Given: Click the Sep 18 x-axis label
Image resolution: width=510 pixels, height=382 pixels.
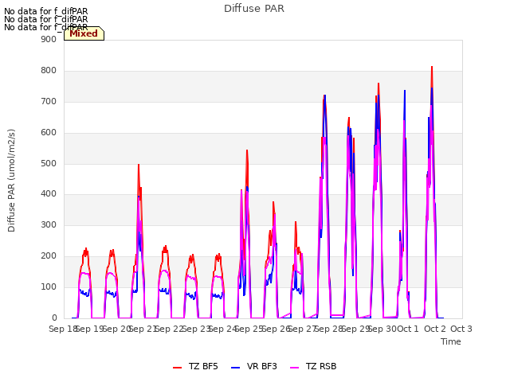Looking at the screenshot, I should [63, 329].
